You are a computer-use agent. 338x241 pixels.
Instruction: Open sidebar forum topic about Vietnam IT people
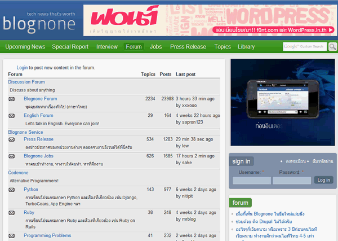point(277,233)
